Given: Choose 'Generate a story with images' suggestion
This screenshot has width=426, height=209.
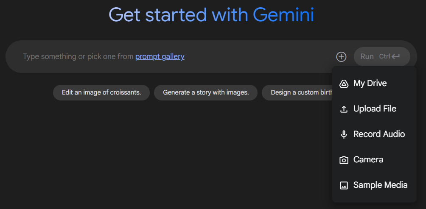Looking at the screenshot, I should 206,92.
